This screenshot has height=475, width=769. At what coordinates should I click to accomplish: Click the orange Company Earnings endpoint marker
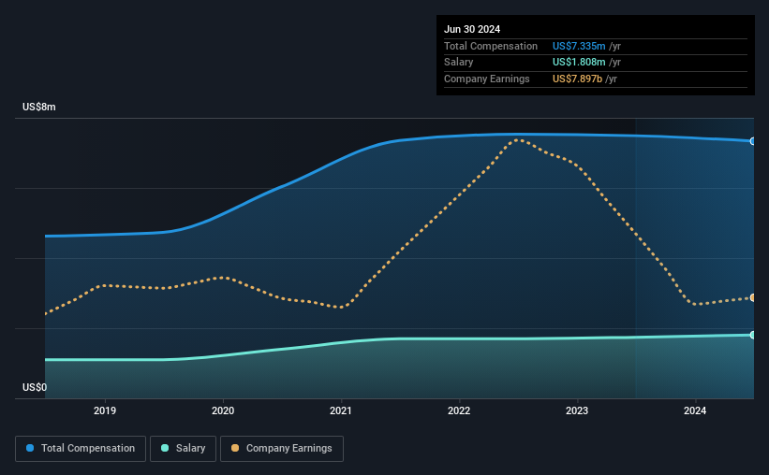coord(753,297)
